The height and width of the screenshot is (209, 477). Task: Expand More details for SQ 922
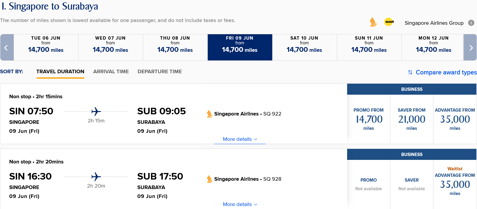click(x=240, y=139)
